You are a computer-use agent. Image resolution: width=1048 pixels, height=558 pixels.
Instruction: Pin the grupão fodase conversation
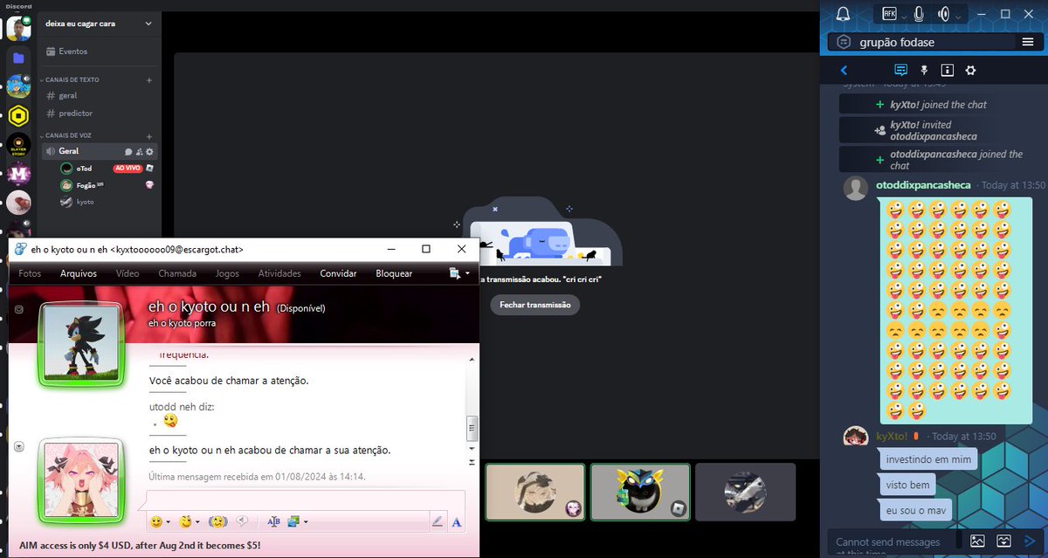click(x=924, y=71)
